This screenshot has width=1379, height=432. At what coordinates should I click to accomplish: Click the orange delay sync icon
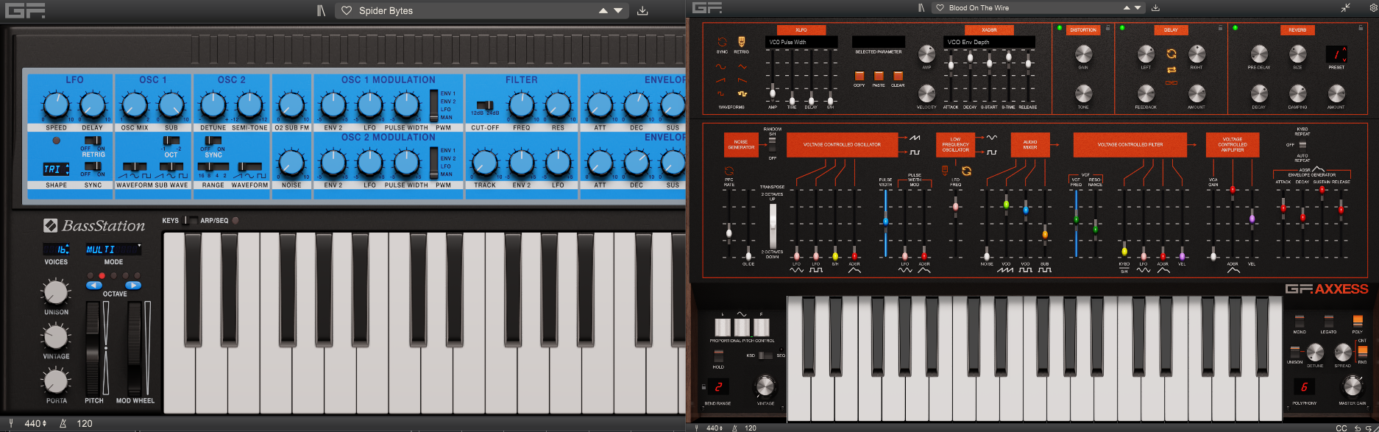[1171, 54]
